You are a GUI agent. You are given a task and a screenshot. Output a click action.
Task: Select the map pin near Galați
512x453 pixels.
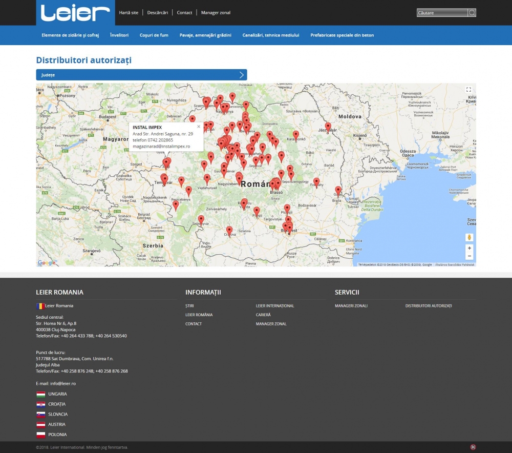pos(338,191)
